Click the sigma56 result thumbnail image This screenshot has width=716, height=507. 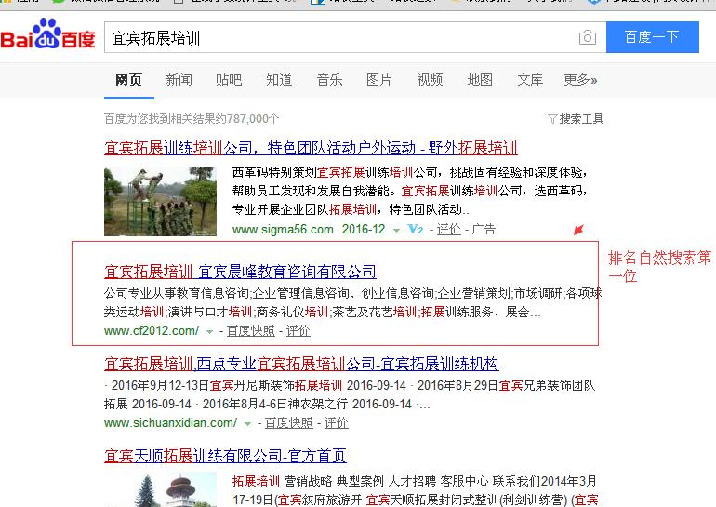(160, 201)
